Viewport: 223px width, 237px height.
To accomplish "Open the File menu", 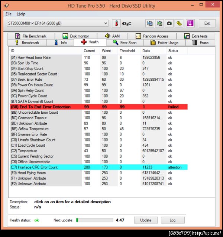I will tap(9, 14).
